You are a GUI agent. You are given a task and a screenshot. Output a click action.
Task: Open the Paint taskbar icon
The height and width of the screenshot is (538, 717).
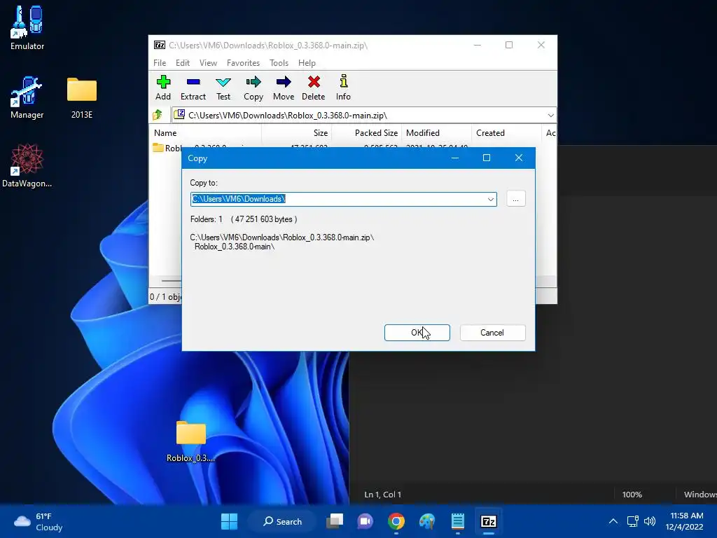pos(427,521)
